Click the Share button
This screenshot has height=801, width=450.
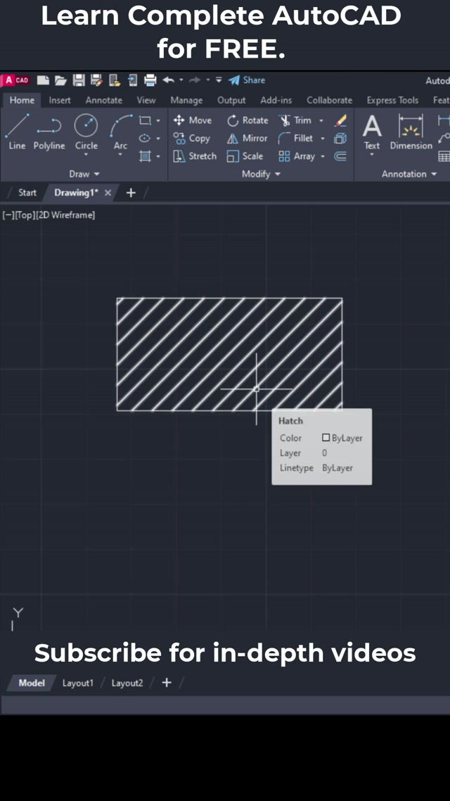[x=247, y=80]
